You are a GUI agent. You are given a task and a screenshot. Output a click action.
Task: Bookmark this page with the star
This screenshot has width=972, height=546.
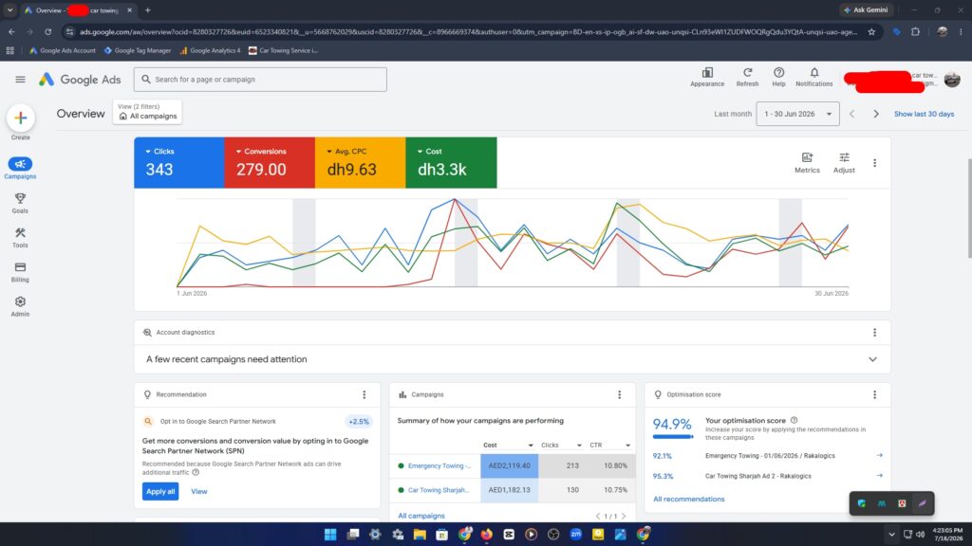(871, 31)
